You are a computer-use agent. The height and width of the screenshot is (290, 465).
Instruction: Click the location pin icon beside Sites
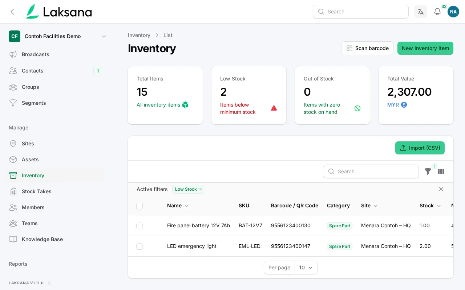click(13, 144)
